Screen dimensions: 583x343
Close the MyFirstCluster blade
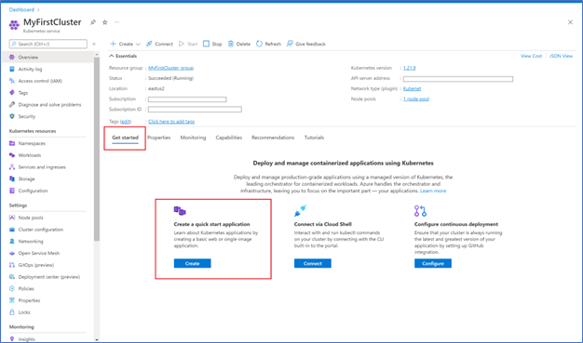[570, 22]
